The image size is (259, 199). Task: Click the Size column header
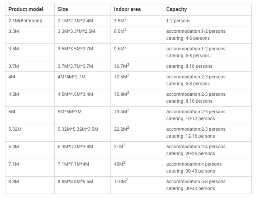coord(63,9)
